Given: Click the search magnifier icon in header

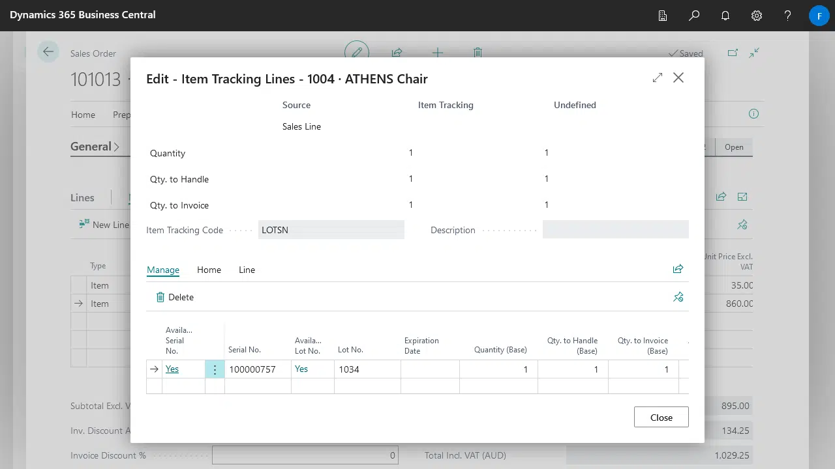Looking at the screenshot, I should (x=694, y=16).
